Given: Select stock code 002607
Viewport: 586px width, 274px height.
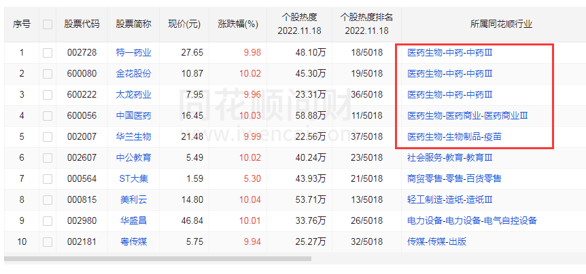Looking at the screenshot, I should tap(82, 158).
